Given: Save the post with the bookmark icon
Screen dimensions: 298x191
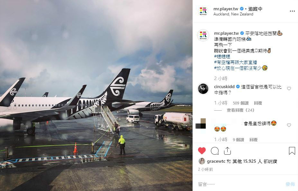Looking at the screenshot, I should [x=292, y=151].
